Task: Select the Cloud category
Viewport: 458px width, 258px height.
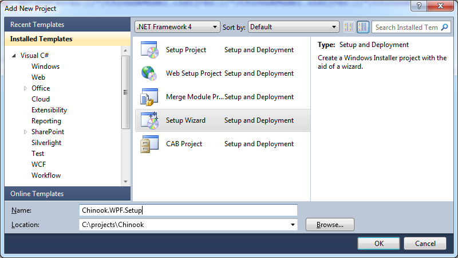Action: (41, 99)
